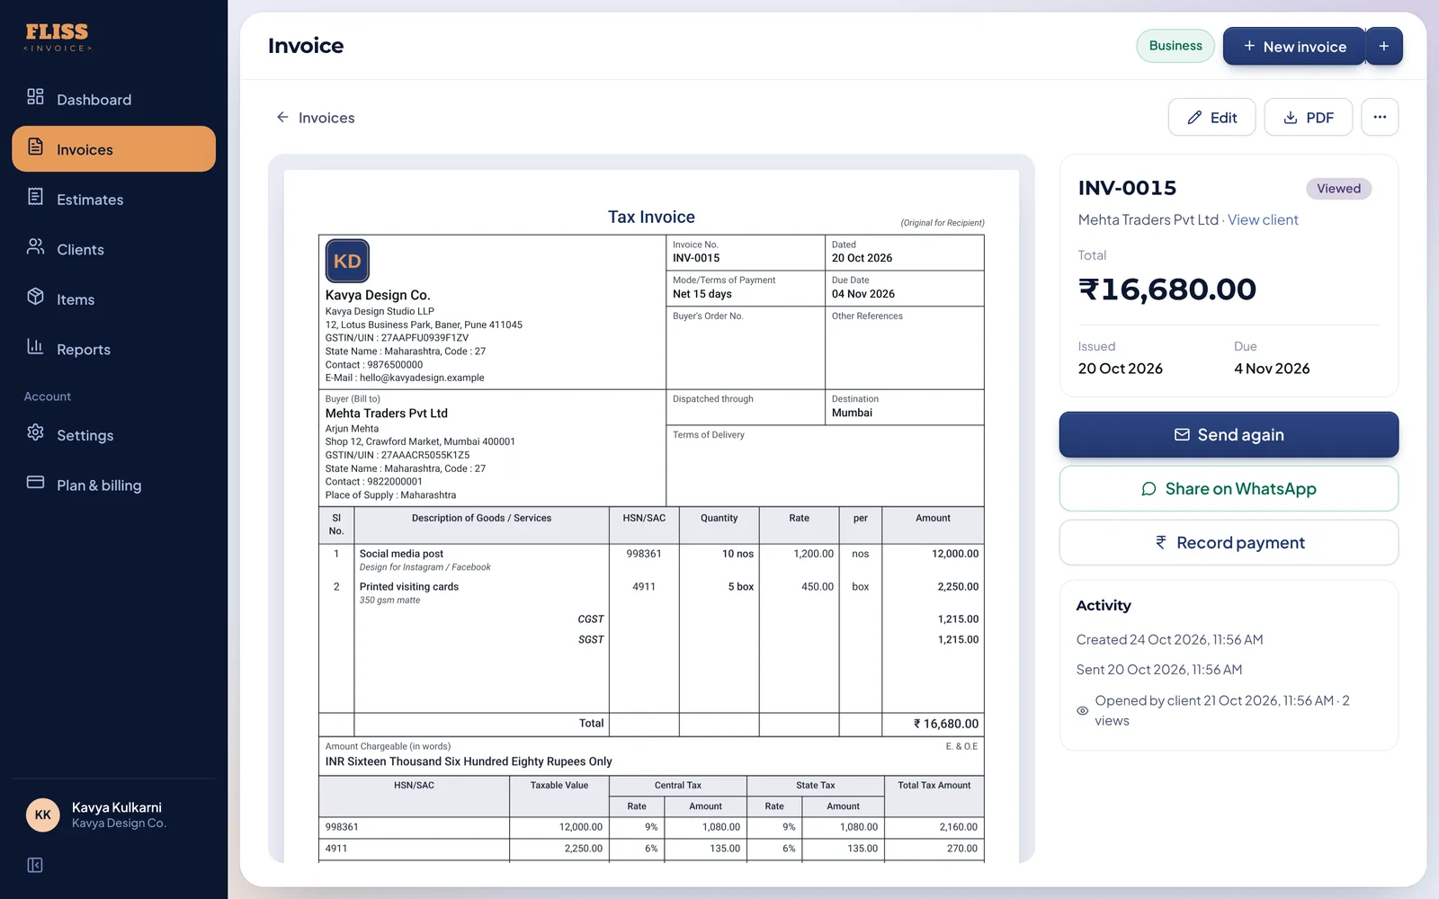
Task: Share the invoice on WhatsApp
Action: tap(1229, 488)
